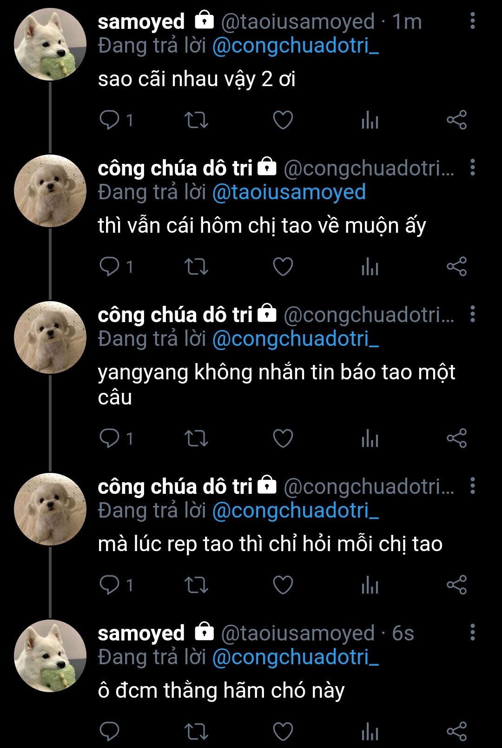Open @congchuadotri_ mention in first tweet

pyautogui.click(x=296, y=46)
